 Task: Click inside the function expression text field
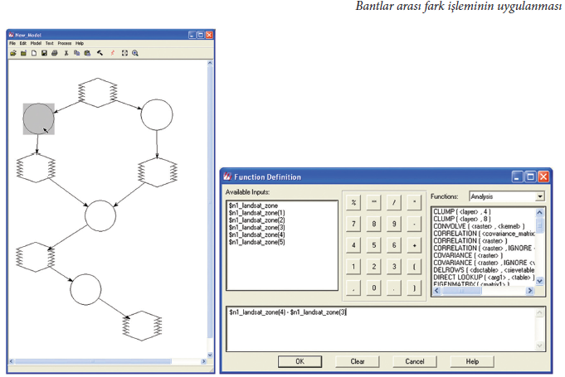click(x=382, y=327)
